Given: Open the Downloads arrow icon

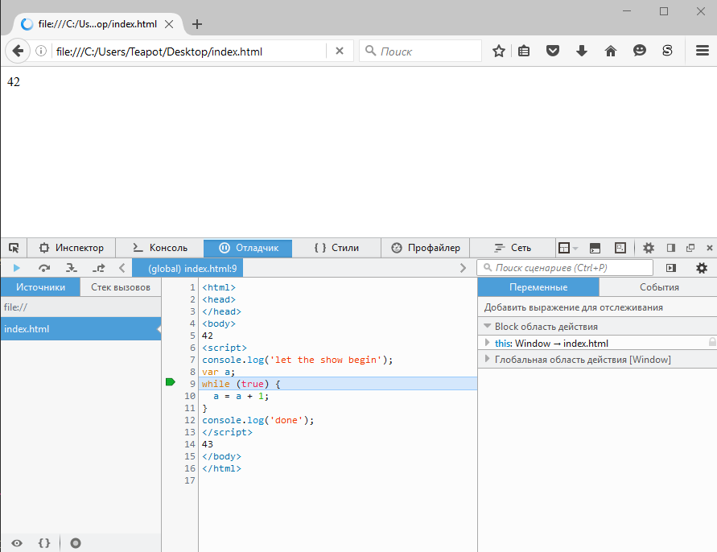Looking at the screenshot, I should click(581, 51).
